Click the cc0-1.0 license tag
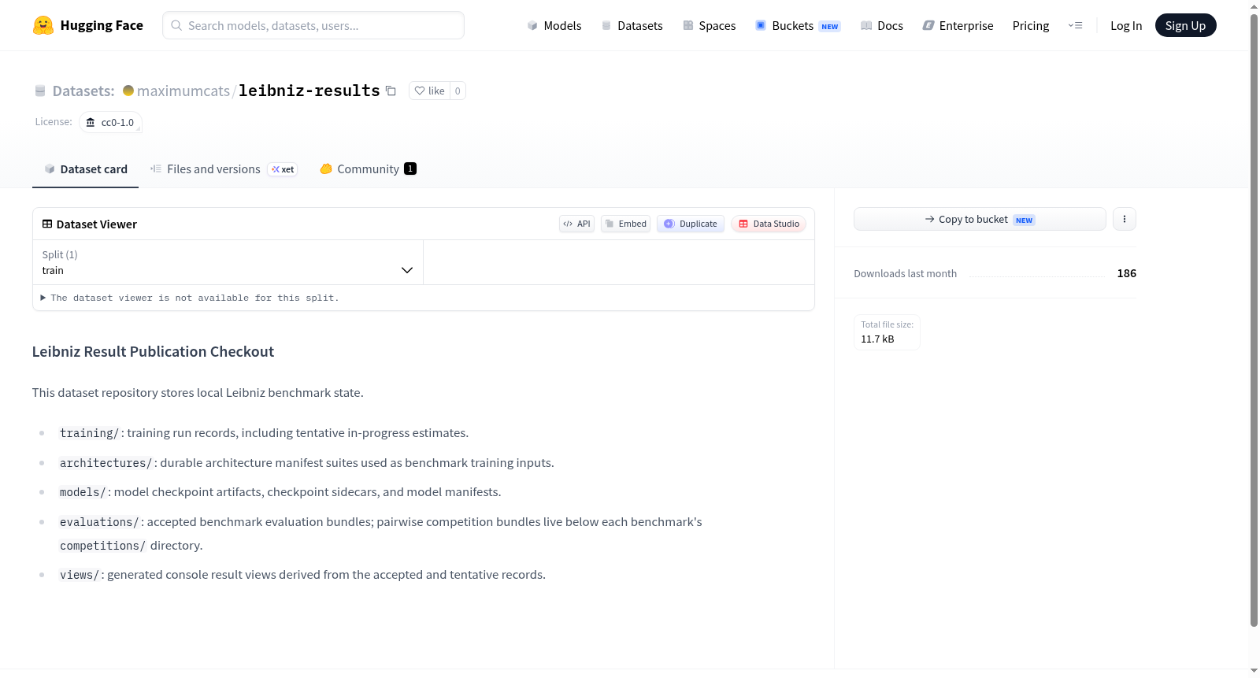 point(110,122)
